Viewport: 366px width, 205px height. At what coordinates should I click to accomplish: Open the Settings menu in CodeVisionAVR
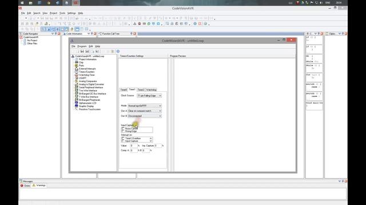click(71, 13)
